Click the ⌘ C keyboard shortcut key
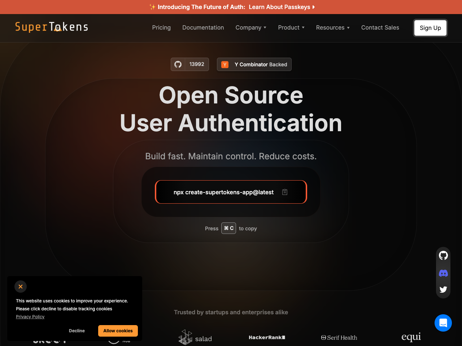This screenshot has height=346, width=462. (x=228, y=228)
